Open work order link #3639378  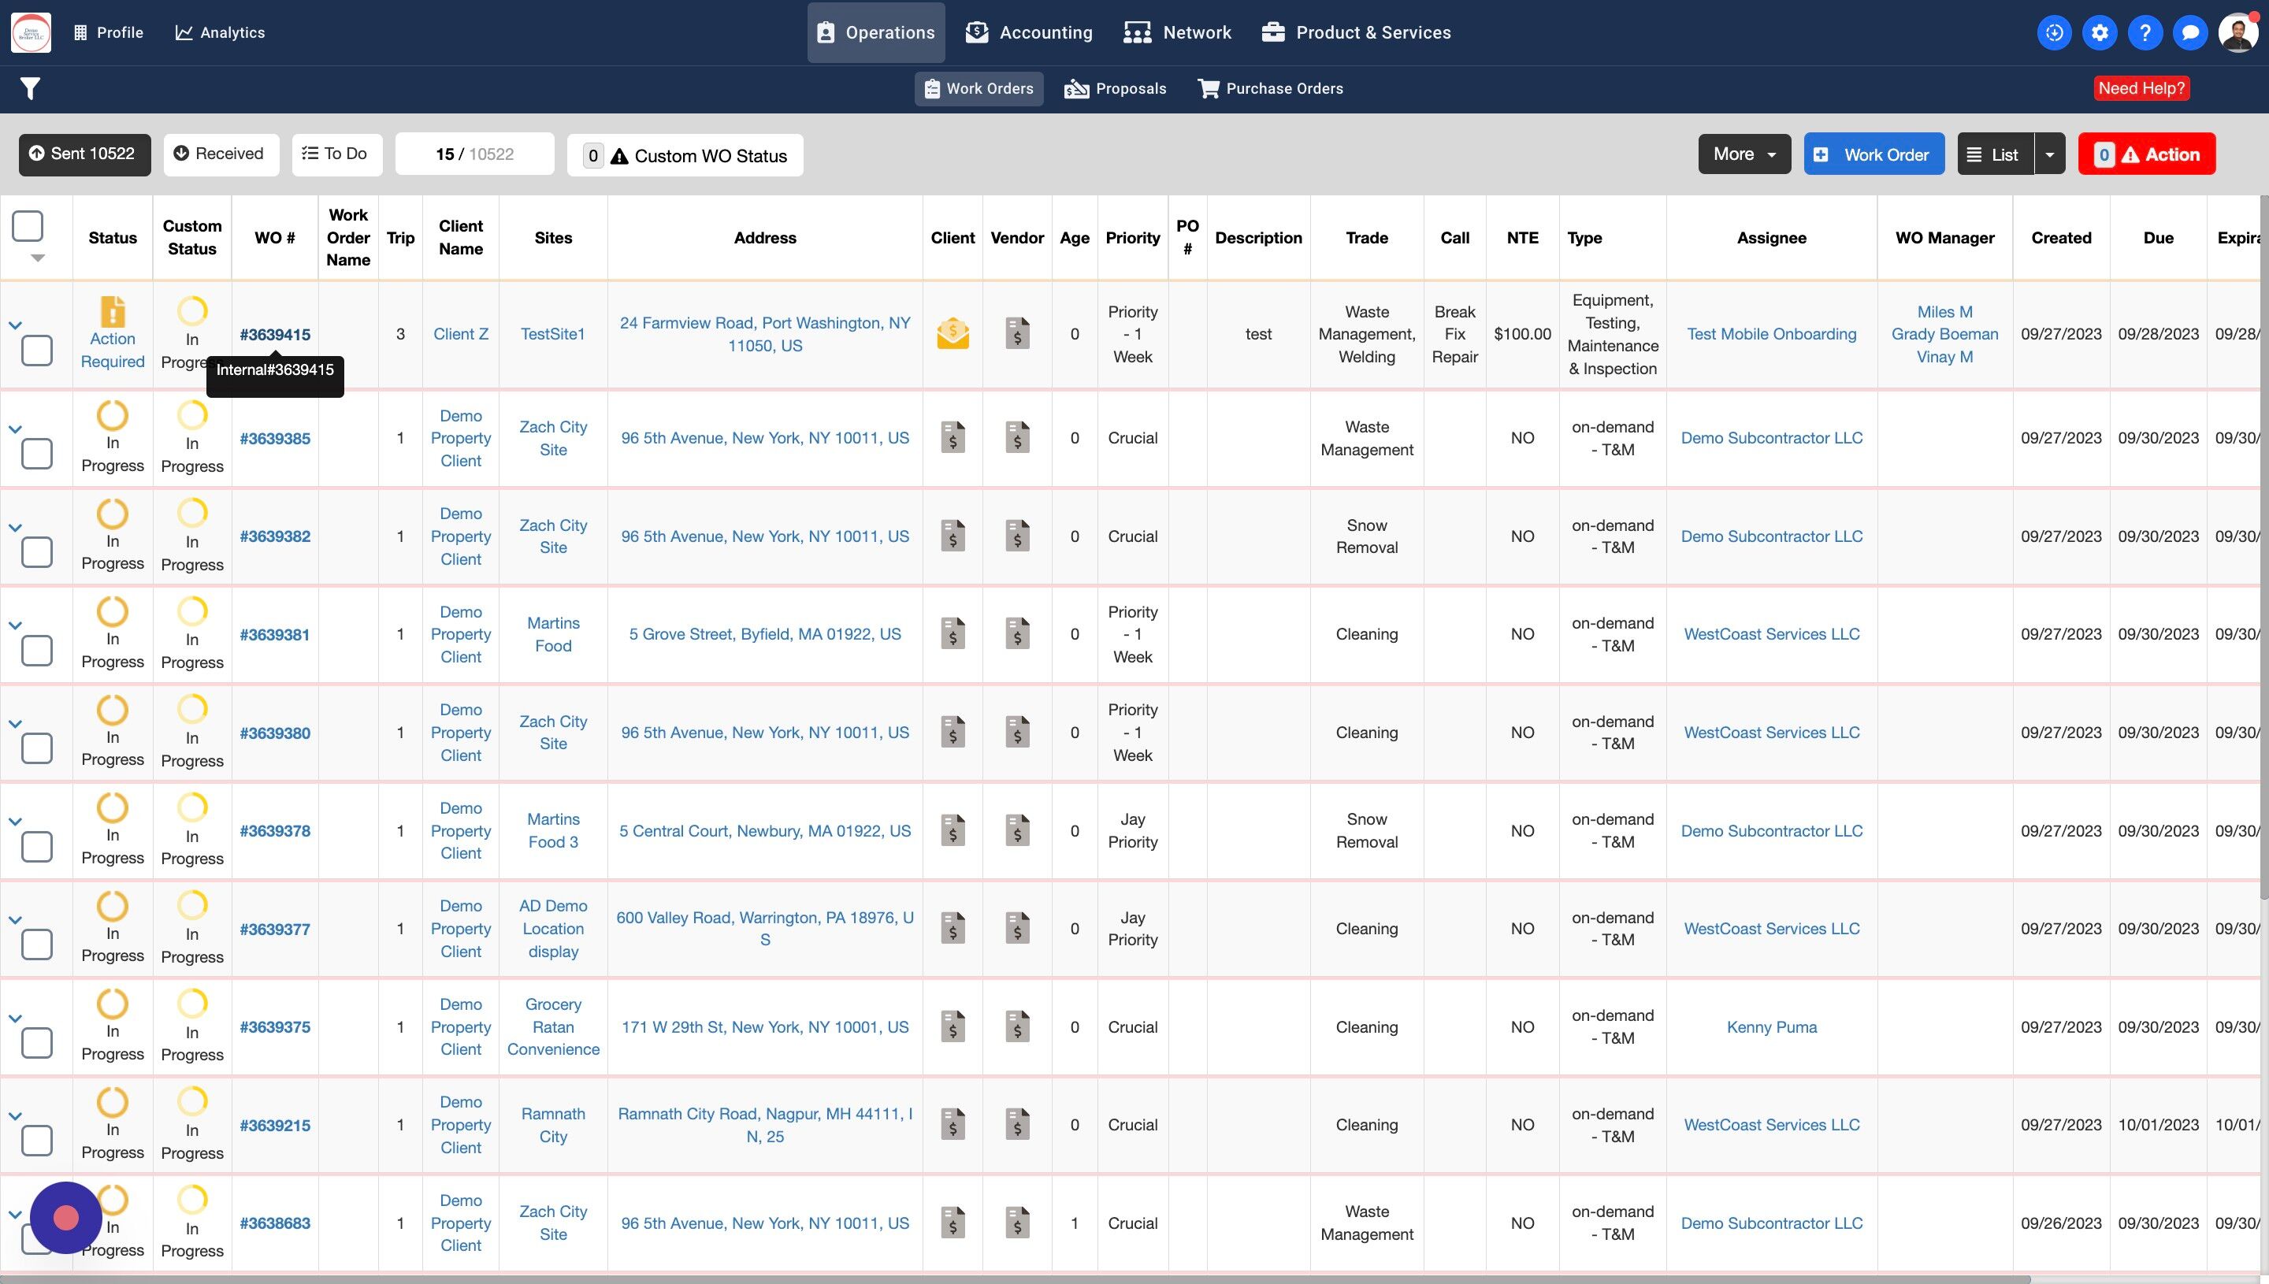pos(274,831)
